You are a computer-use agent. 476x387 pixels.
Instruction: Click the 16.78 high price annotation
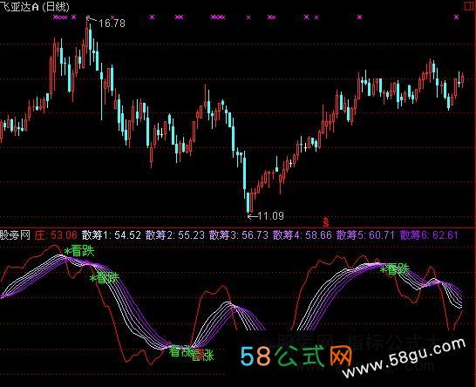coord(112,23)
